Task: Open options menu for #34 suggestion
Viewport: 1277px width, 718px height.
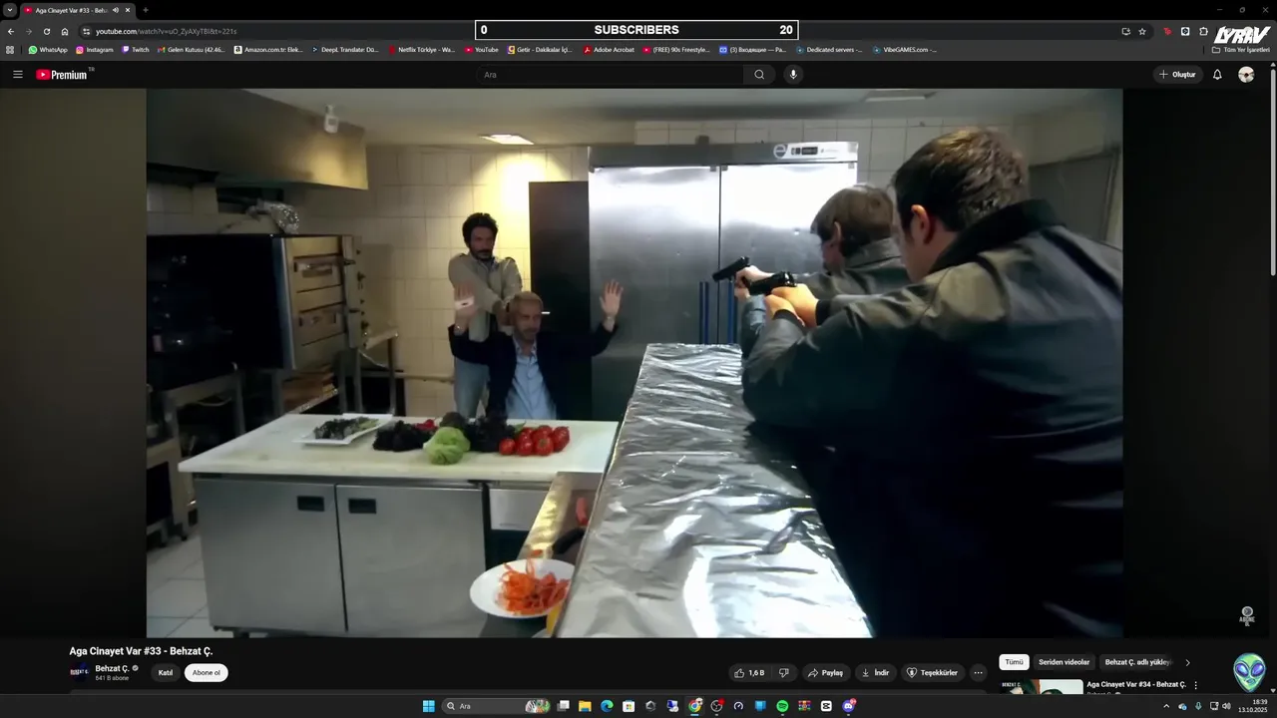Action: coord(1195,685)
